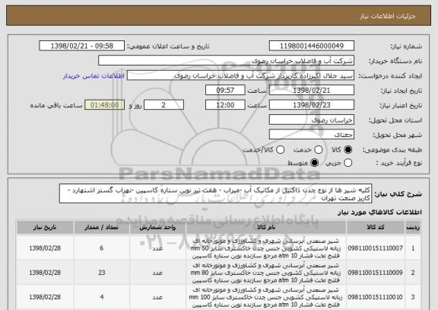The image size is (438, 310).
Task: Click validity date field 1398/02/23
Action: point(312,105)
